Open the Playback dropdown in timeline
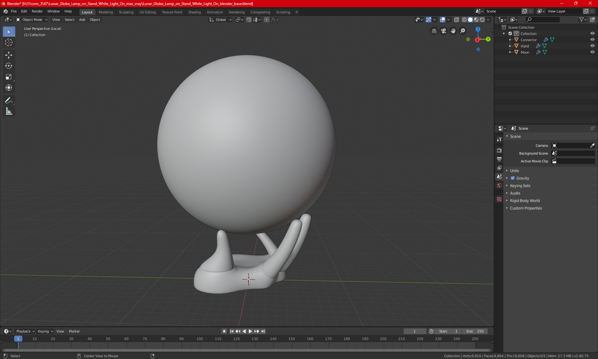The height and width of the screenshot is (359, 598). click(x=26, y=331)
